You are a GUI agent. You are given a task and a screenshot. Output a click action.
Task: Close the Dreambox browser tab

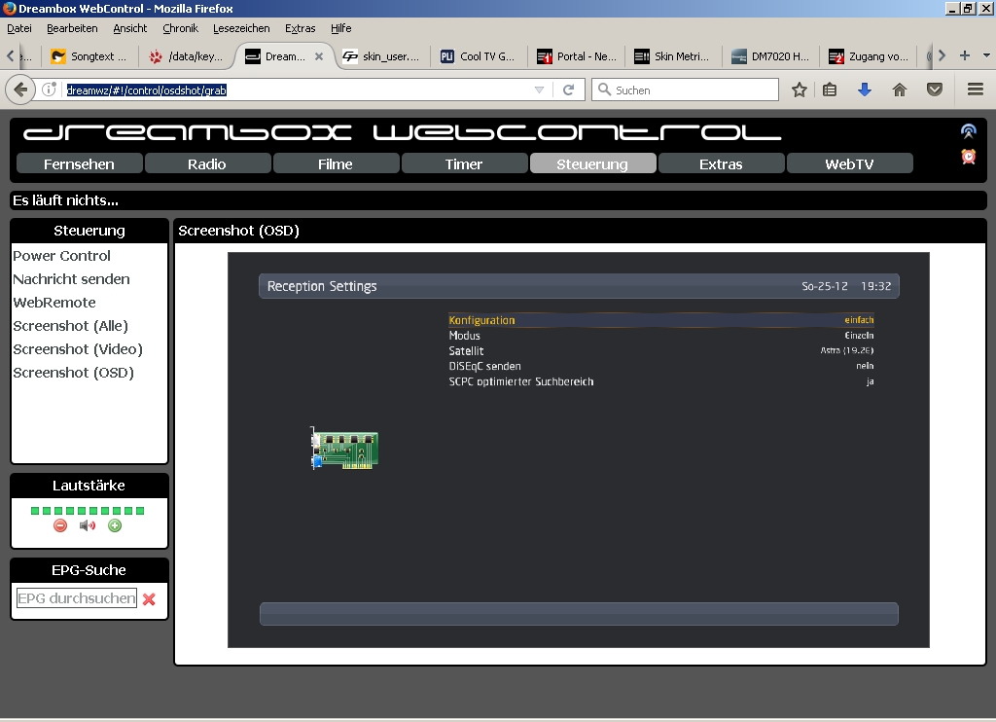tap(319, 56)
